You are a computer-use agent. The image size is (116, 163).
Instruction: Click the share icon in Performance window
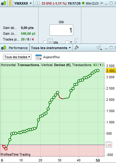coord(99,48)
